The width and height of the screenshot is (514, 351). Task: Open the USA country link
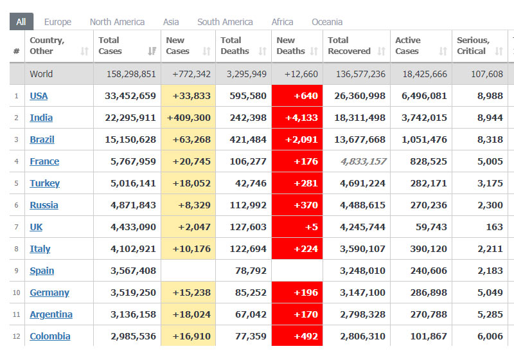(39, 96)
